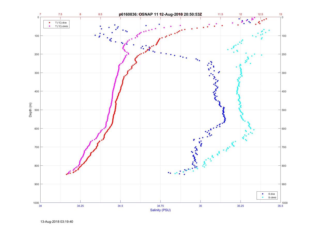This screenshot has height=228, width=310.
Task: Click right depth axis tick 700
Action: [x=284, y=147]
